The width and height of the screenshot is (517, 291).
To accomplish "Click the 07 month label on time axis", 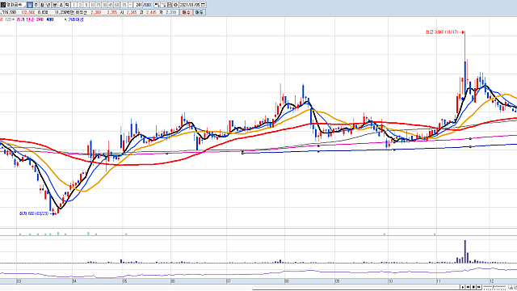I will pyautogui.click(x=229, y=281).
